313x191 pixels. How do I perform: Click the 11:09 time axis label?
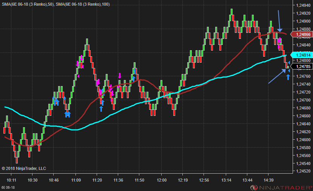[x=76, y=180]
